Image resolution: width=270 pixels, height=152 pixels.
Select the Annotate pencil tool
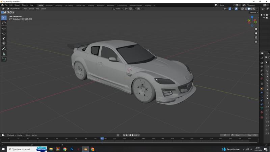[x=4, y=49]
